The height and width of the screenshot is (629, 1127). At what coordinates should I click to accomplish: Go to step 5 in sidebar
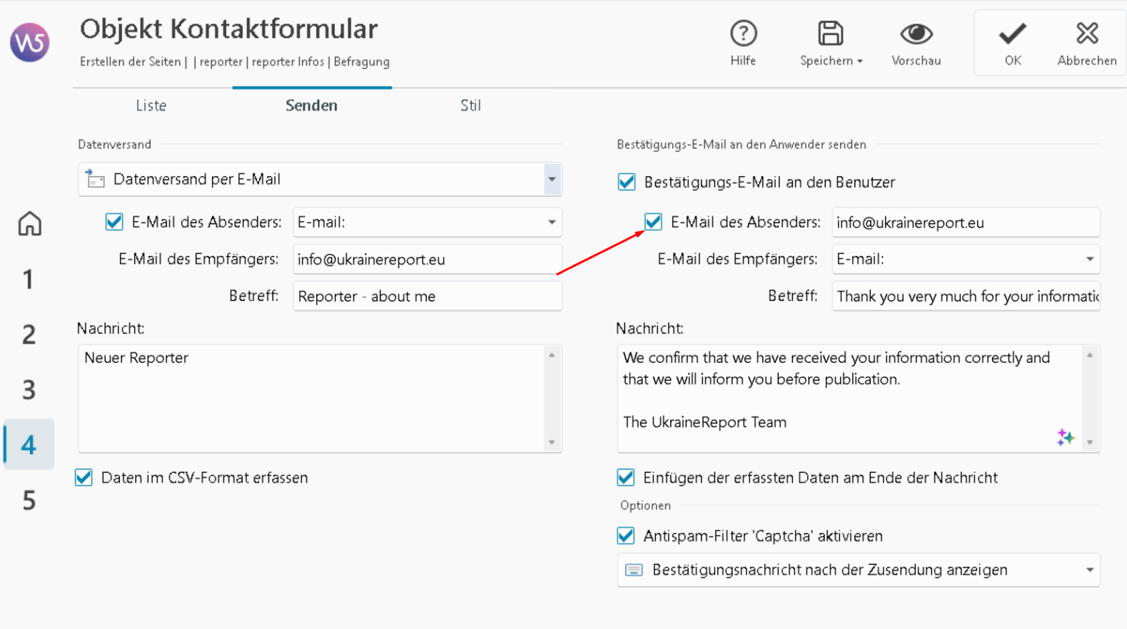(x=29, y=501)
